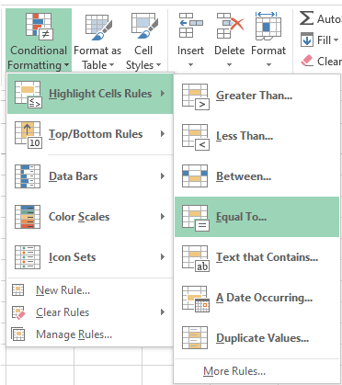Screen dimensions: 342x385
Task: Click the Insert cells icon
Action: (x=190, y=26)
